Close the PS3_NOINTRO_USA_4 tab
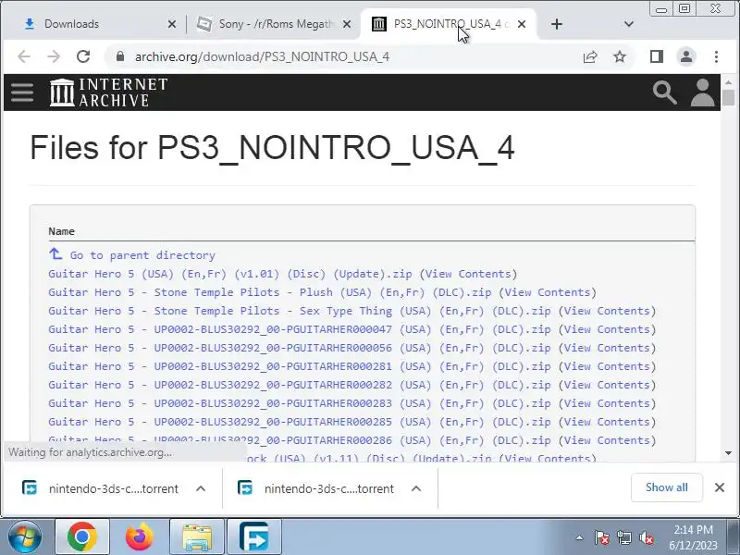The height and width of the screenshot is (555, 740). pos(522,24)
